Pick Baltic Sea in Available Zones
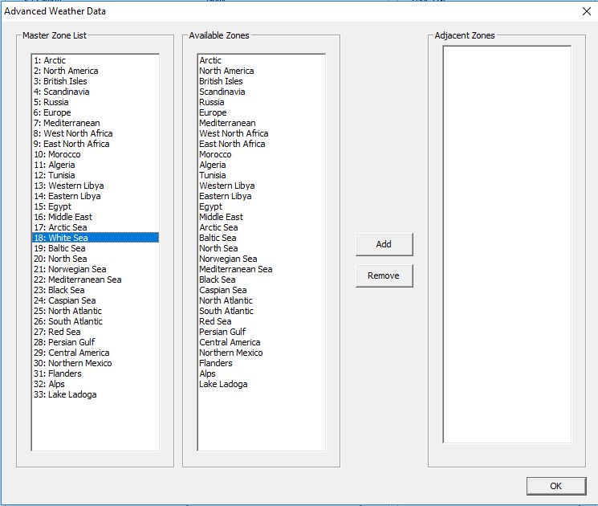Image resolution: width=598 pixels, height=506 pixels. [x=262, y=238]
